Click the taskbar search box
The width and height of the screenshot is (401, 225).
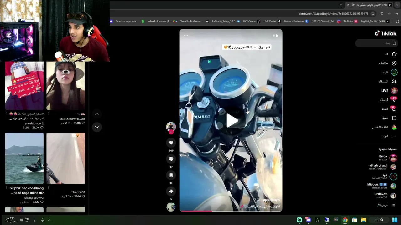[x=379, y=220]
